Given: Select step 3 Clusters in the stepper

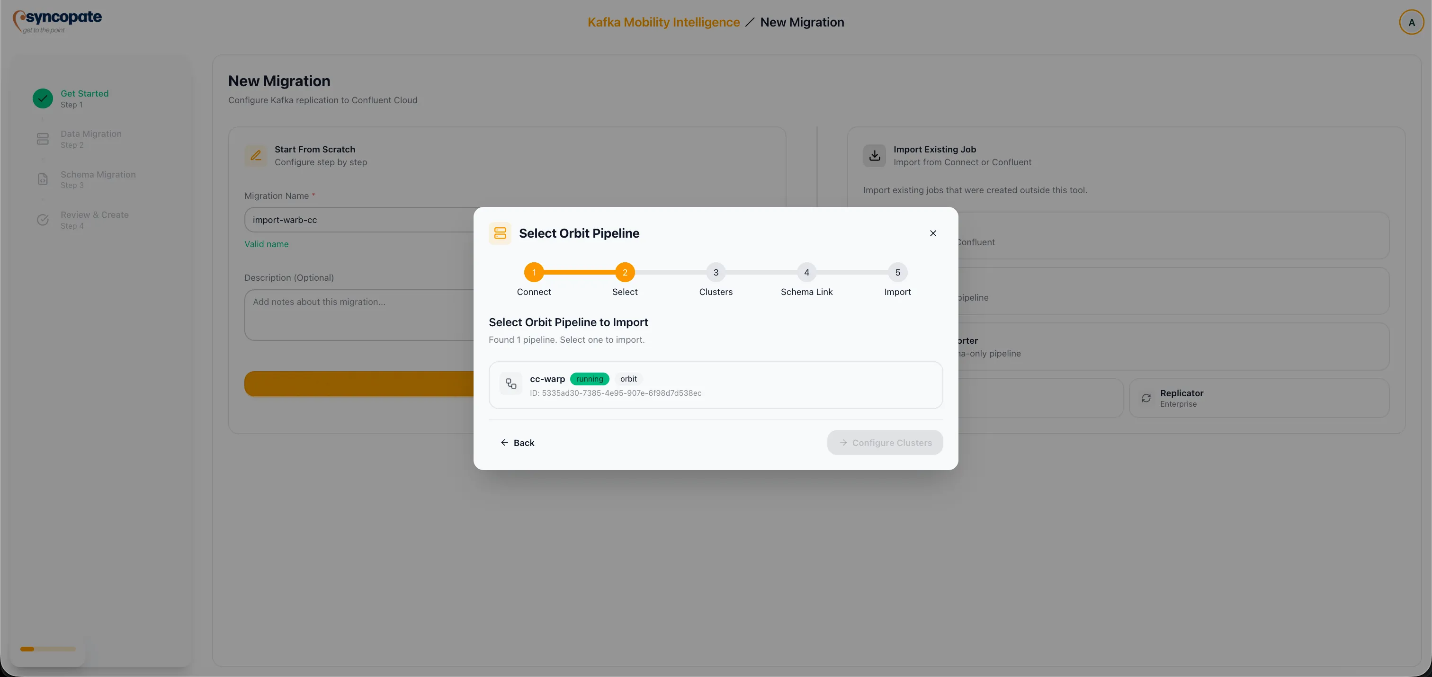Looking at the screenshot, I should click(x=716, y=272).
